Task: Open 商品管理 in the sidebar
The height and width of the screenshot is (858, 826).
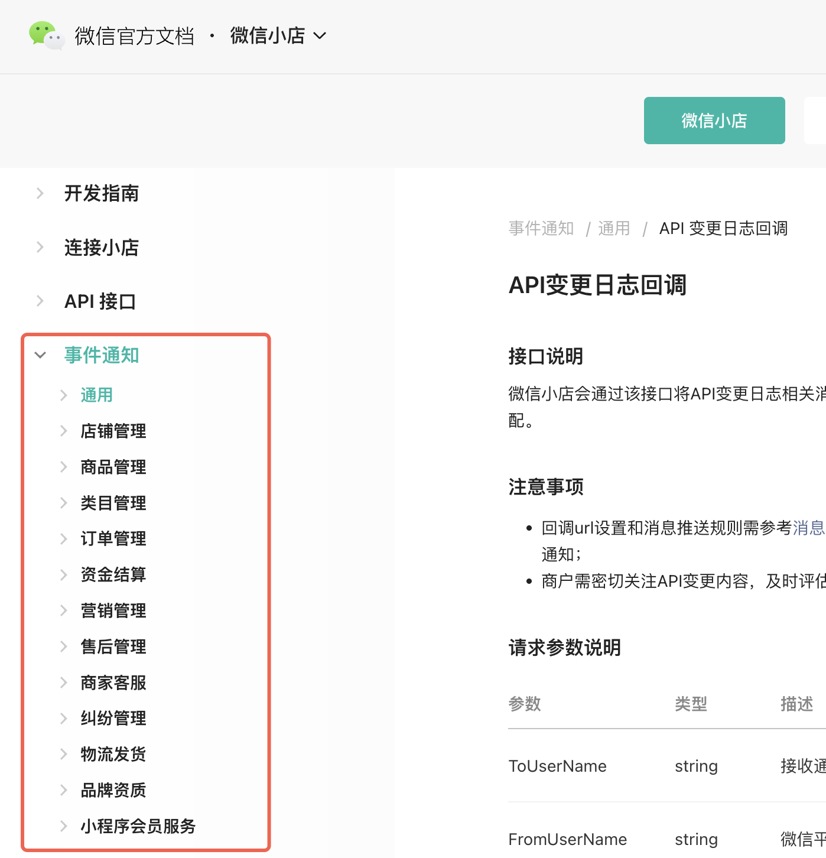Action: click(113, 467)
